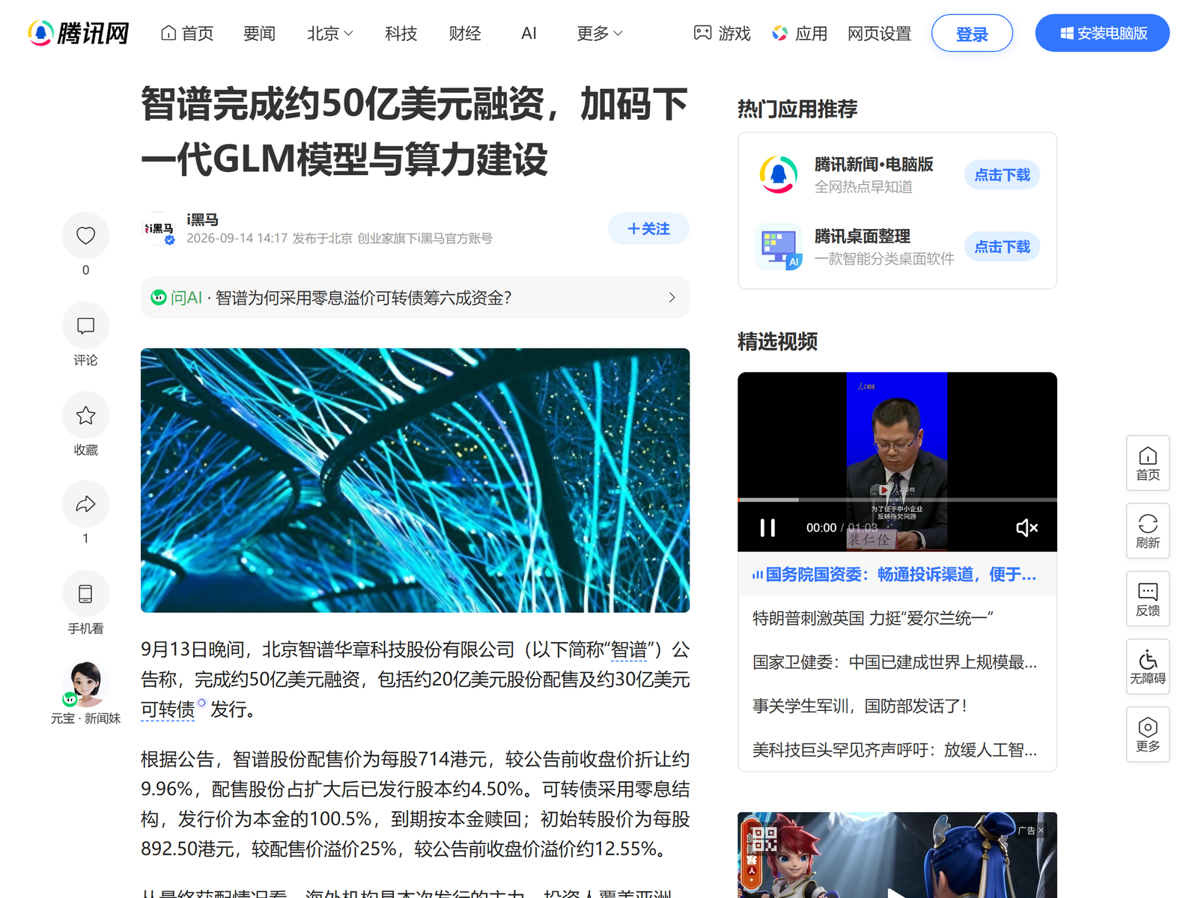This screenshot has height=898, width=1198.
Task: Close the advertisement banner
Action: (x=1041, y=830)
